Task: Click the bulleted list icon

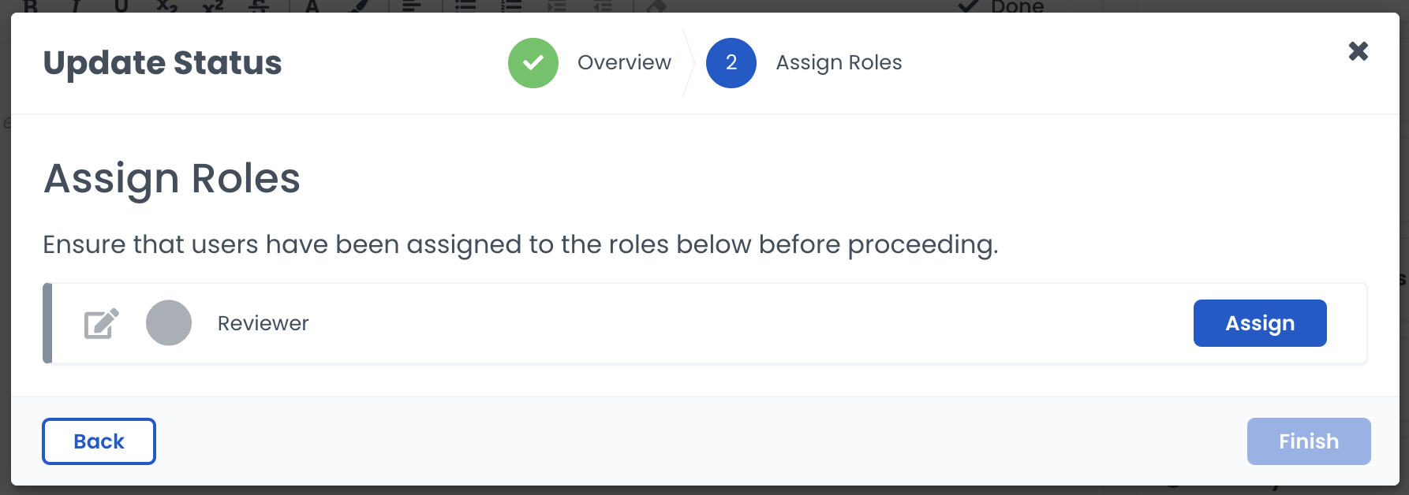Action: (x=465, y=6)
